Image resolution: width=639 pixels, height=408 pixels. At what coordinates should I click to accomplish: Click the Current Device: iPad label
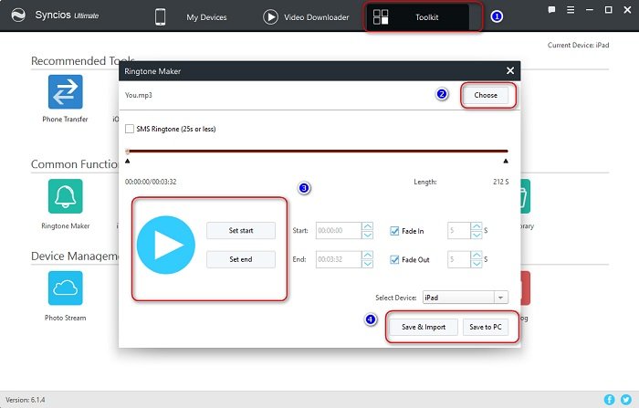578,45
